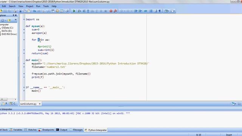Viewport: 242px width, 136px height.
Task: Switch to the Watches tab
Action: coord(30,130)
